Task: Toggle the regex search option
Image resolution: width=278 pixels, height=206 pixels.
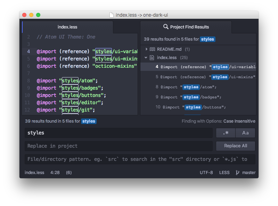Action: [x=226, y=133]
